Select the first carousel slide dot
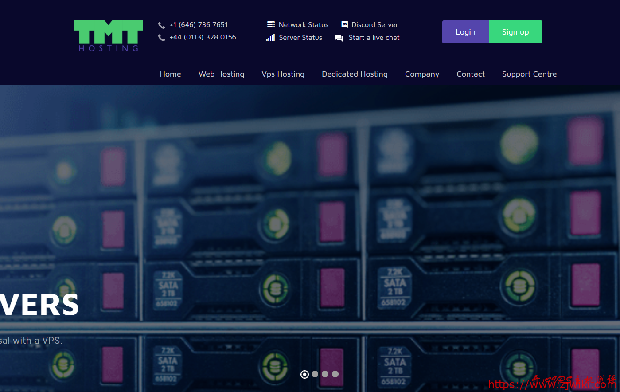 pos(304,374)
